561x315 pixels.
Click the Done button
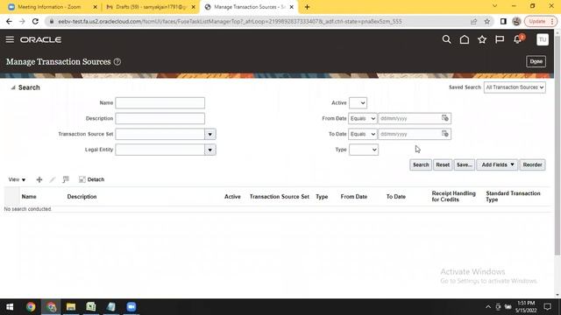pyautogui.click(x=536, y=61)
